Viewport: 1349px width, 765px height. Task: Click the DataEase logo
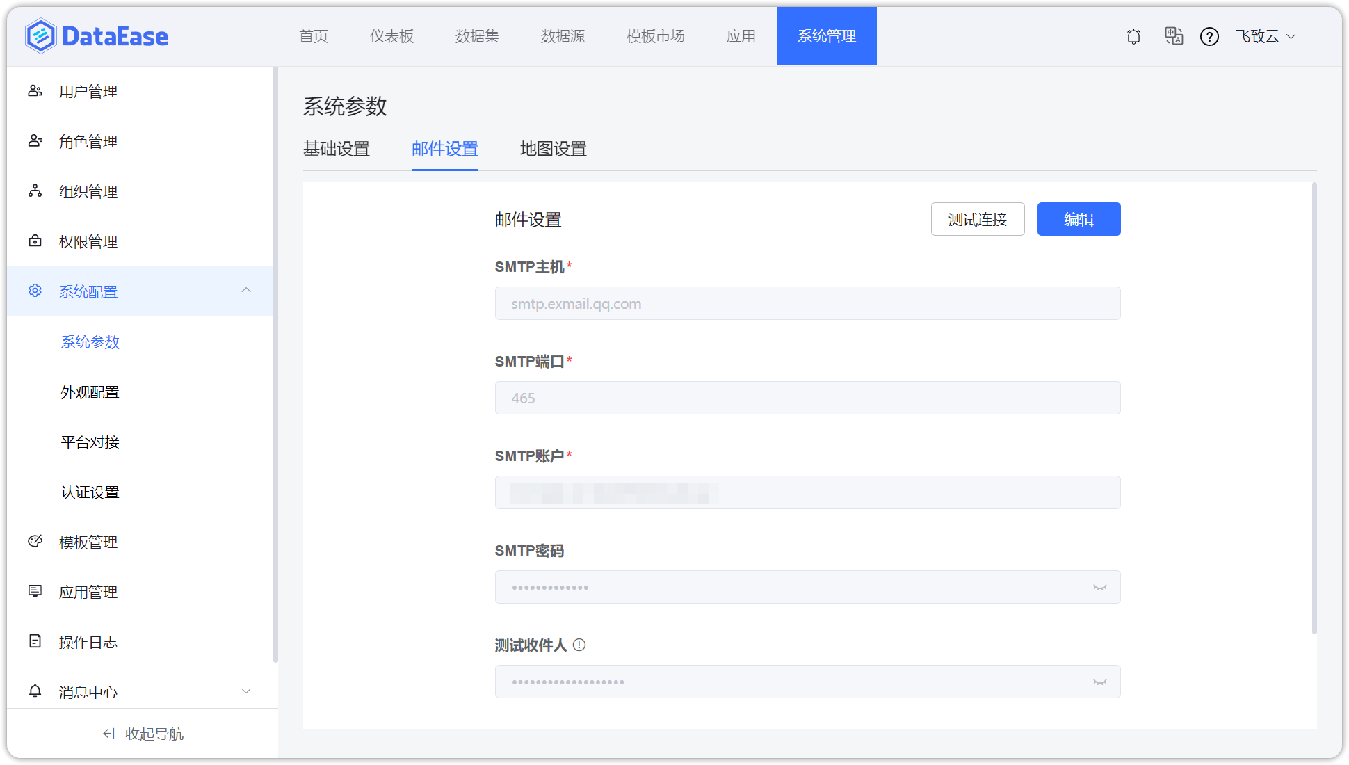97,36
